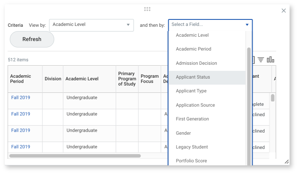Viewport: 298px width, 174px height.
Task: Click the Division column header
Action: click(x=53, y=79)
